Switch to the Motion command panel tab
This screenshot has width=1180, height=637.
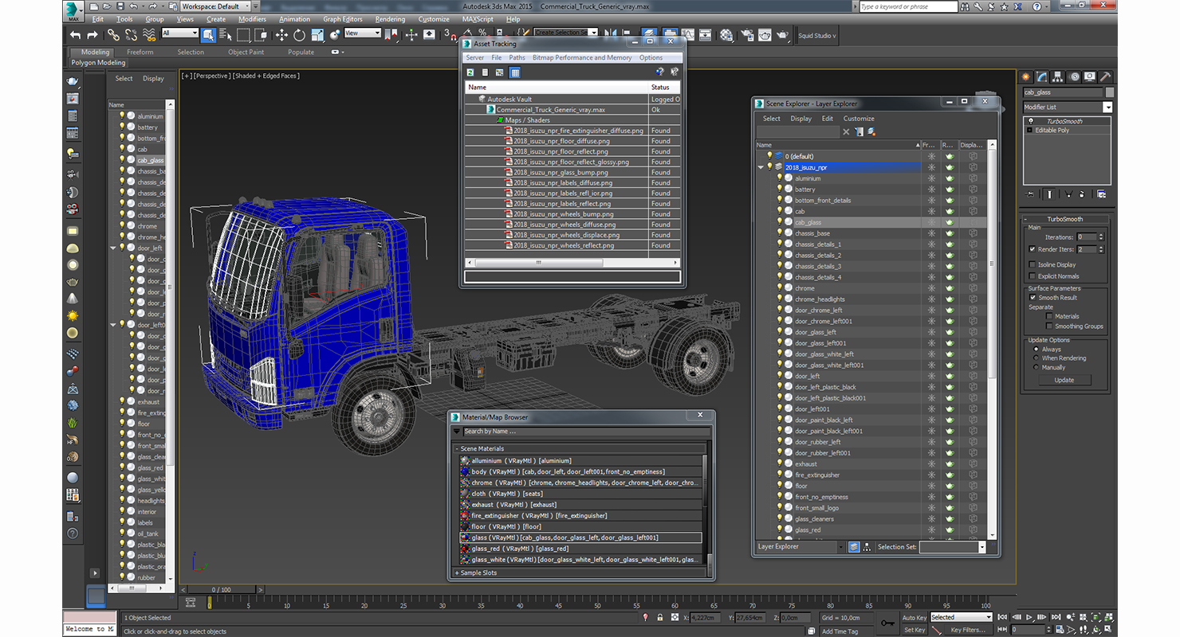coord(1074,77)
